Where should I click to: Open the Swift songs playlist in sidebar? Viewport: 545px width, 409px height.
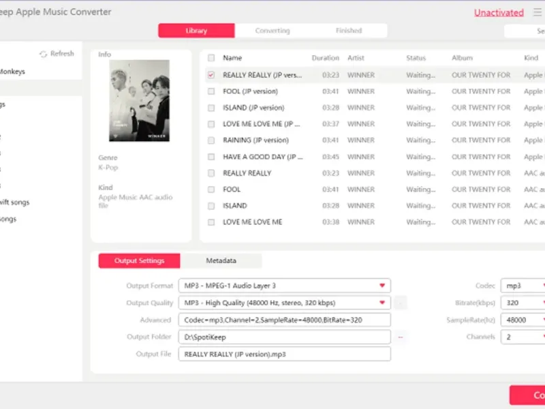pyautogui.click(x=14, y=202)
